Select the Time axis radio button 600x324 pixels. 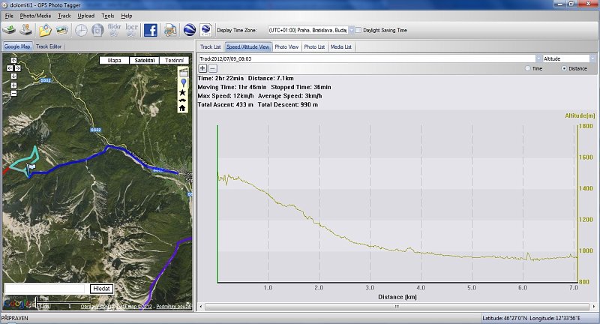[x=528, y=68]
